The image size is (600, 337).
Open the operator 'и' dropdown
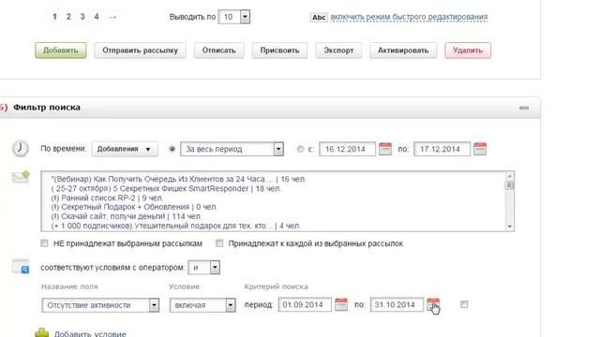204,268
